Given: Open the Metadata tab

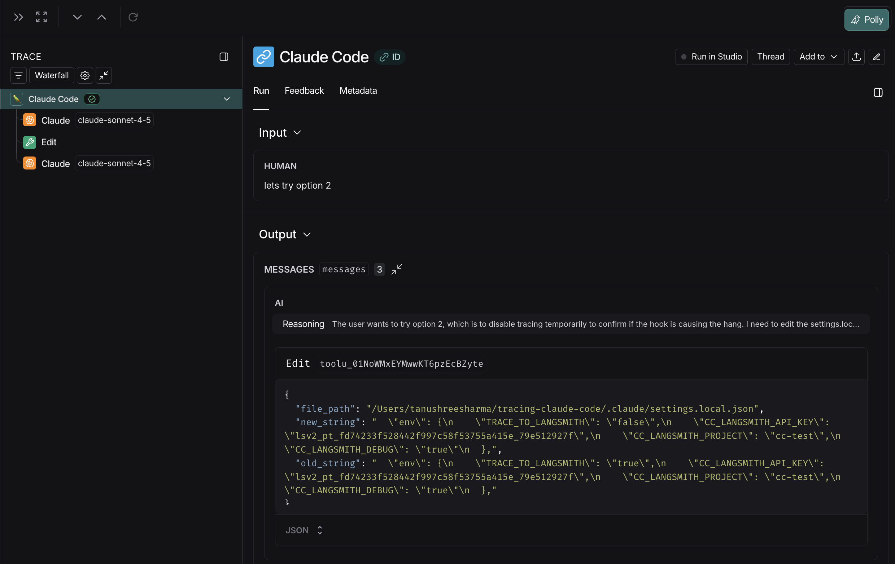Looking at the screenshot, I should coord(358,91).
